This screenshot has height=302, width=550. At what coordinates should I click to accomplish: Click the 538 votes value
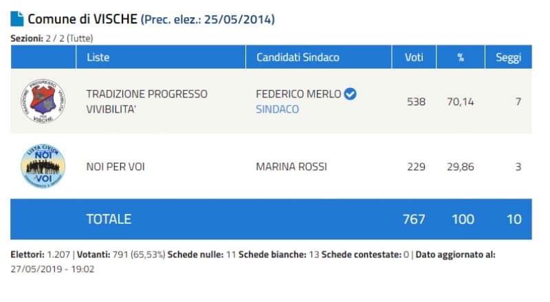(x=416, y=102)
